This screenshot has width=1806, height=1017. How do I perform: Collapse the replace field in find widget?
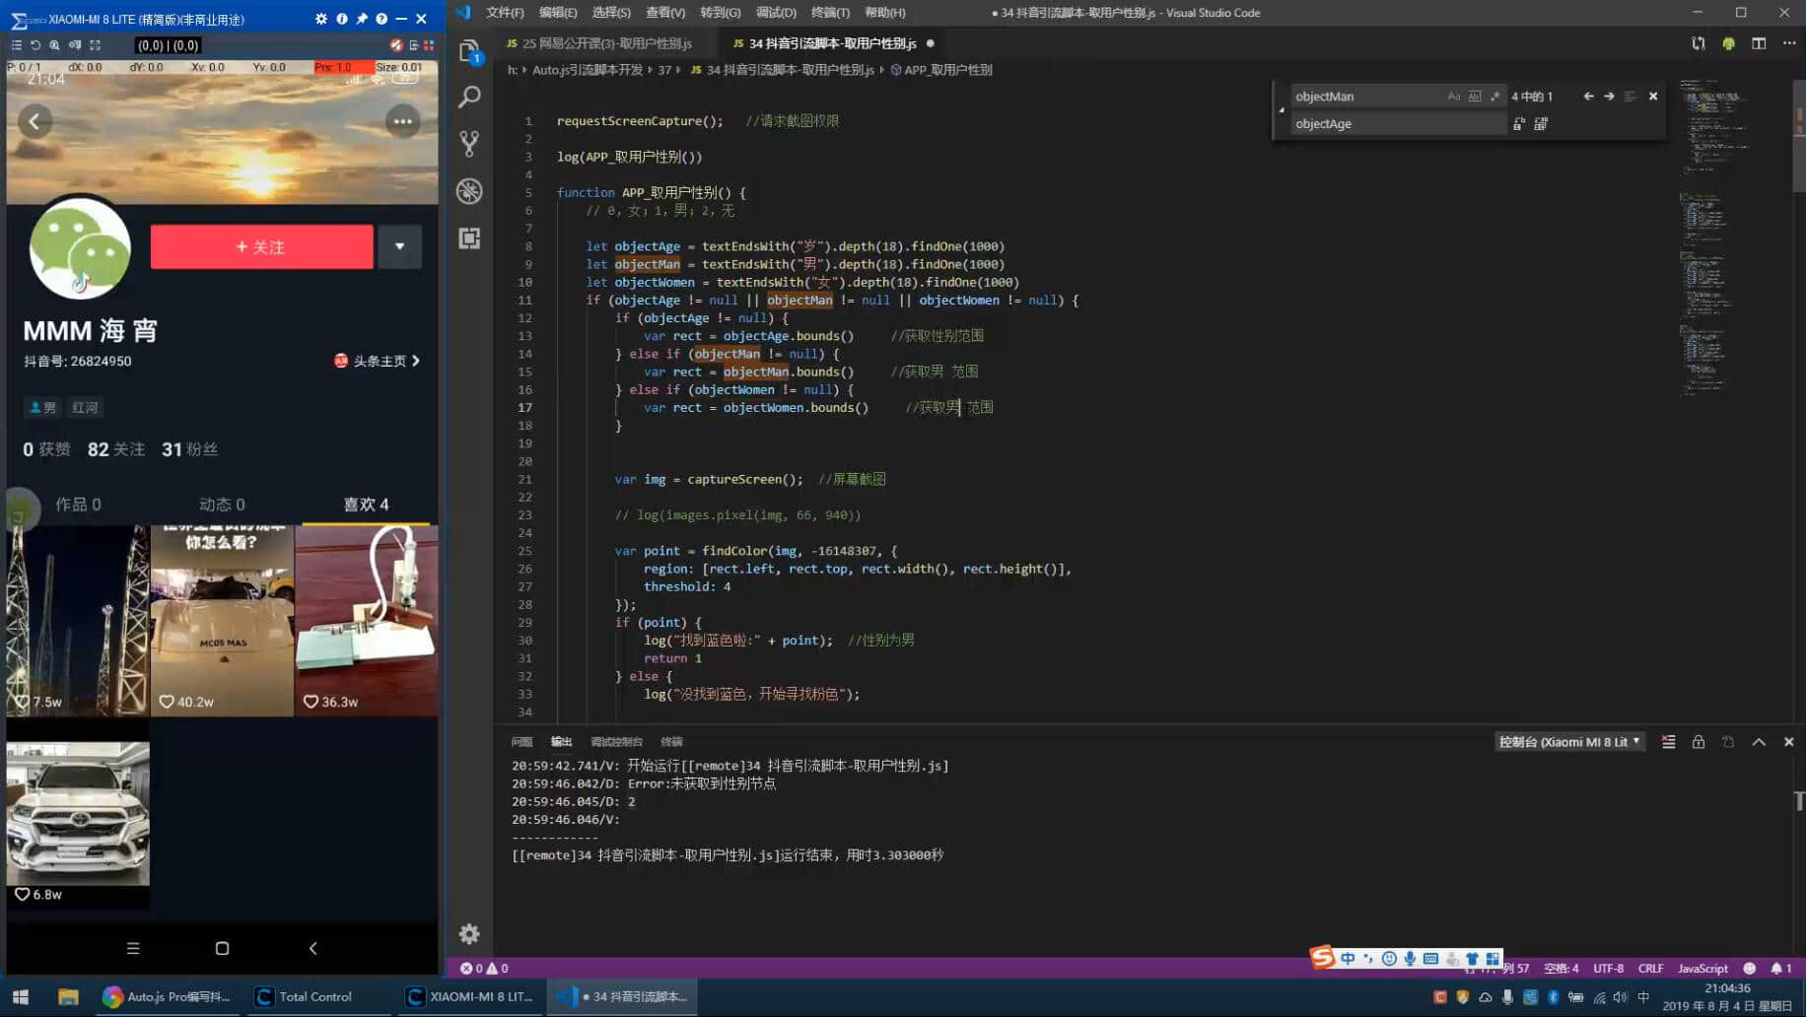[x=1282, y=109]
